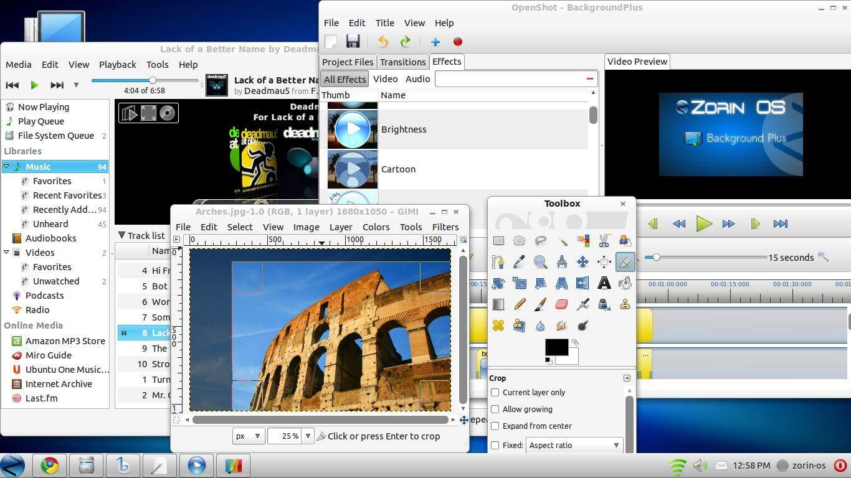The width and height of the screenshot is (851, 478).
Task: Select the Brightness effect thumbnail
Action: click(352, 129)
